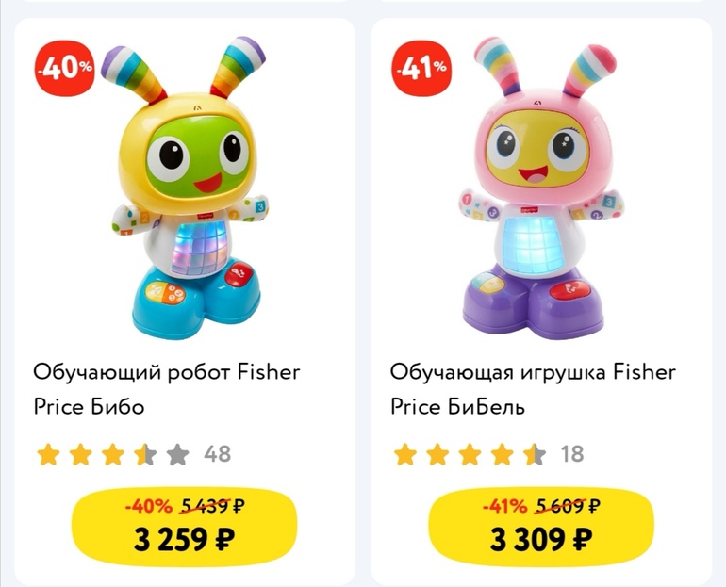Click crossed-out old price 5 609 ₽
Image resolution: width=726 pixels, height=587 pixels.
point(569,506)
